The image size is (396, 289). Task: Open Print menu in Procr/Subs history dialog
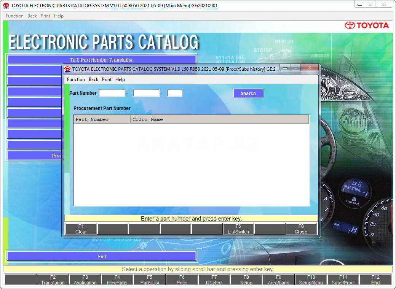point(107,79)
